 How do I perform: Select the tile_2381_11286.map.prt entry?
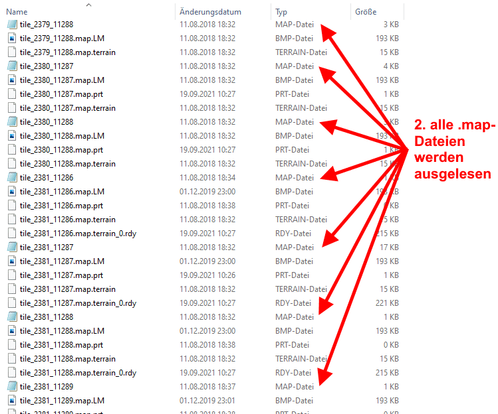point(61,206)
